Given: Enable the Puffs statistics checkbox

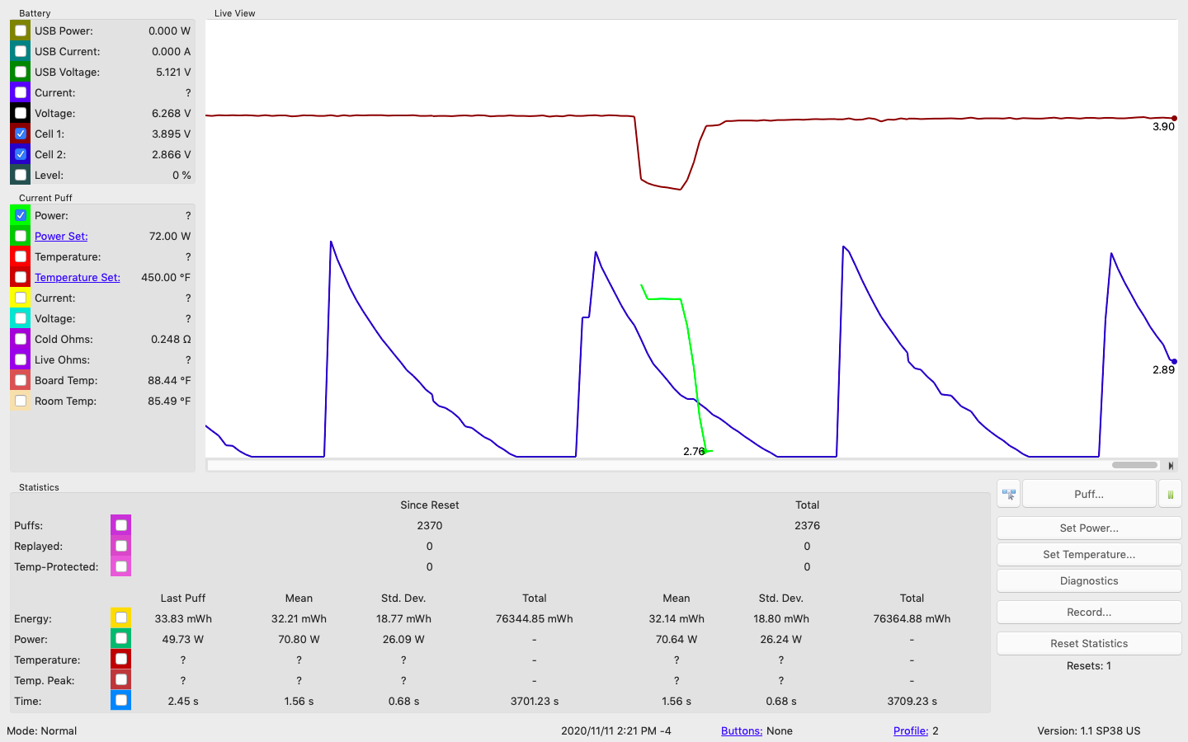Looking at the screenshot, I should coord(121,525).
